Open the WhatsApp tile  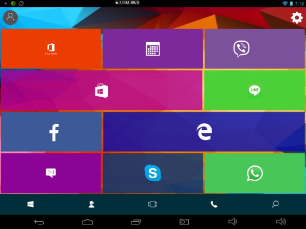click(254, 173)
